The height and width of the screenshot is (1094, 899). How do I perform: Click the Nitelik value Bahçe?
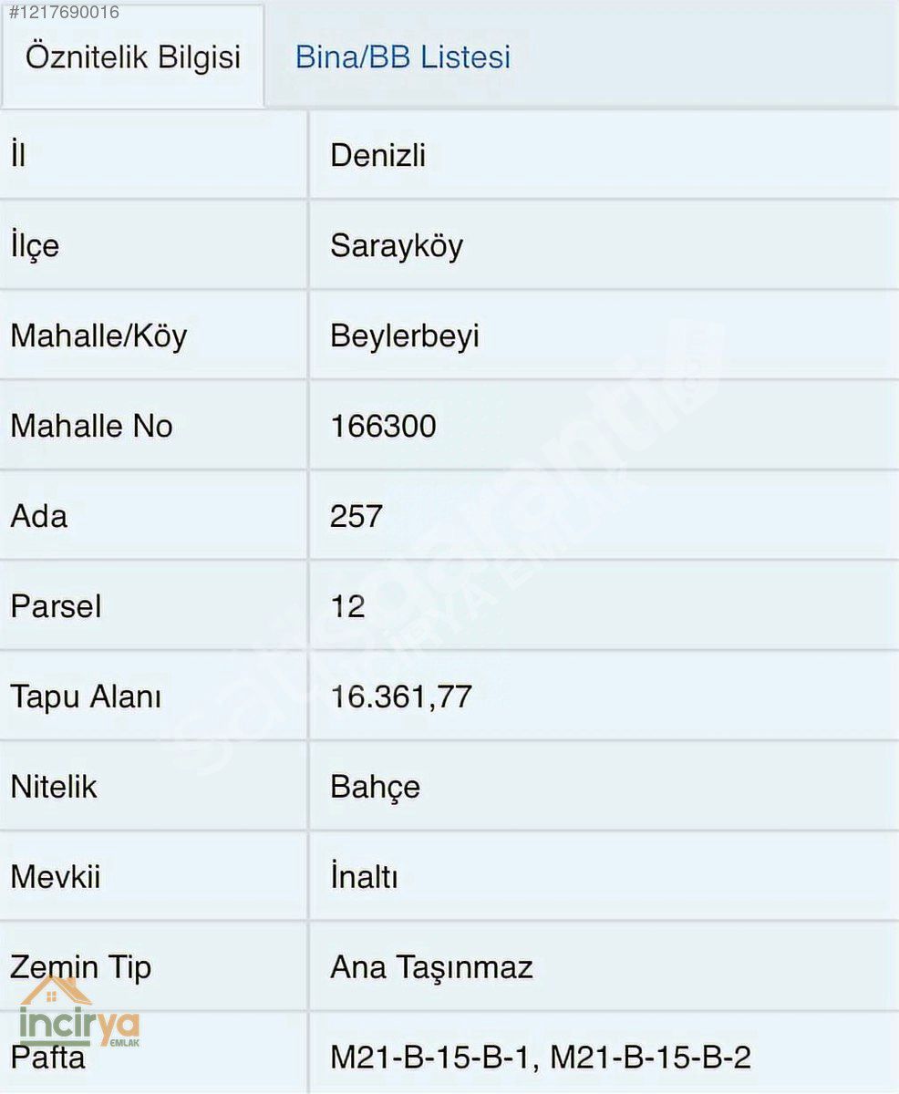coord(375,787)
